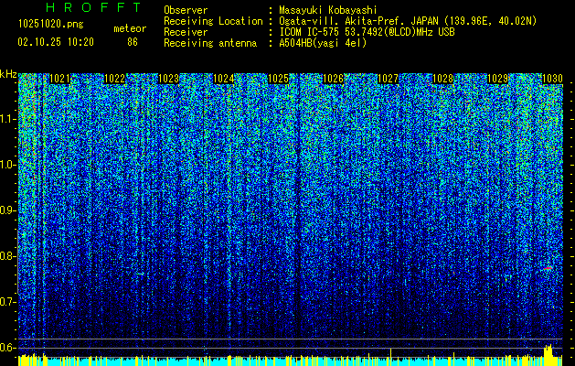575x366 pixels.
Task: Click the 1022 time marker
Action: tap(114, 79)
